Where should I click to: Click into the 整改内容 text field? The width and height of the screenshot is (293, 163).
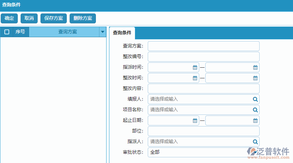click(x=203, y=89)
